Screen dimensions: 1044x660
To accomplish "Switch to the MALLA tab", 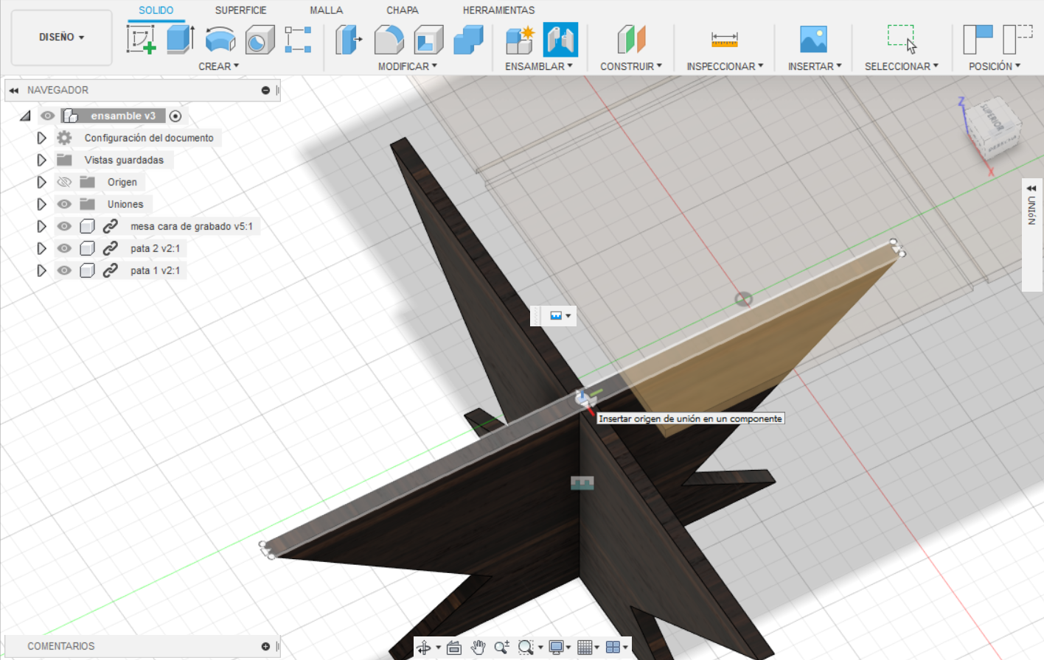I will pyautogui.click(x=327, y=10).
